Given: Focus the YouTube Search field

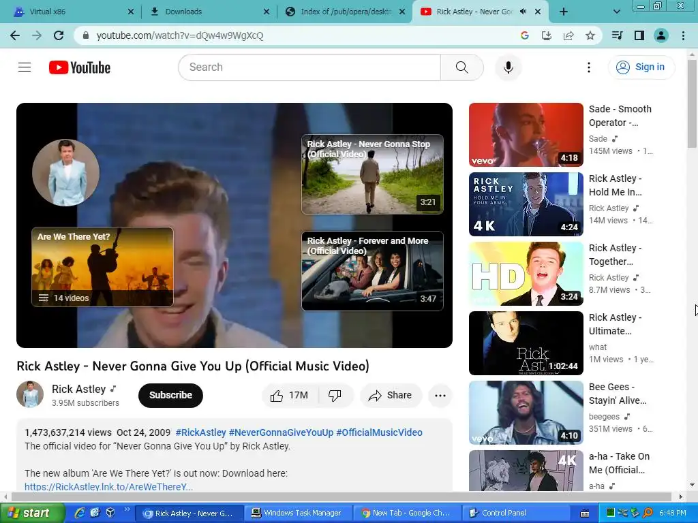Looking at the screenshot, I should pos(309,67).
